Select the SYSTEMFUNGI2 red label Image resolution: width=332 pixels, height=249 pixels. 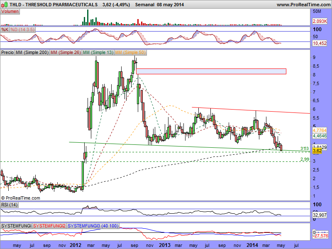[x=49, y=226]
